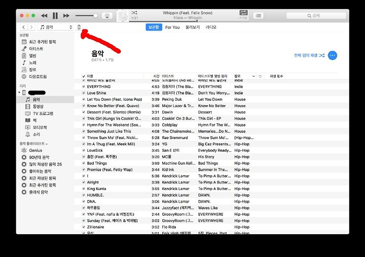Switch to the 보관함 tab
Viewport: 365px width, 257px height.
tap(154, 27)
